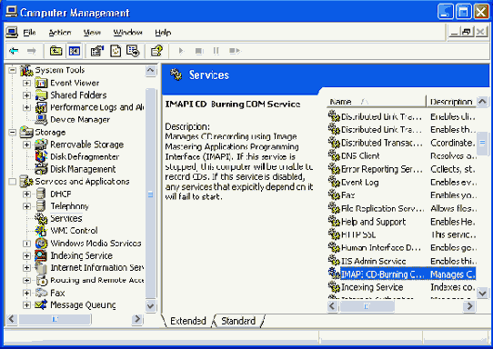Click the gear icon beside Indexing Service row
Viewport: 493px width, 349px height.
(334, 287)
